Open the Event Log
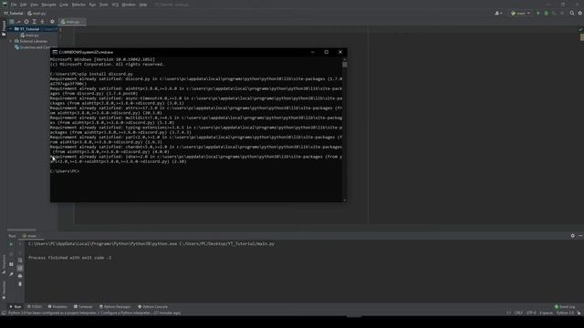Viewport: 584px width, 328px height. [x=565, y=307]
